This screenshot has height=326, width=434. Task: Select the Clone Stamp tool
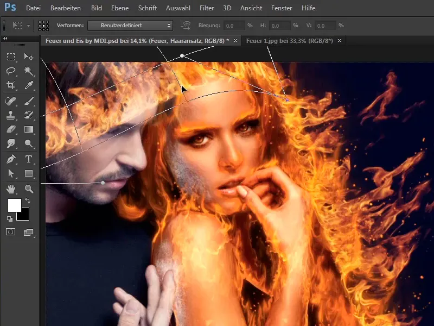pos(11,115)
